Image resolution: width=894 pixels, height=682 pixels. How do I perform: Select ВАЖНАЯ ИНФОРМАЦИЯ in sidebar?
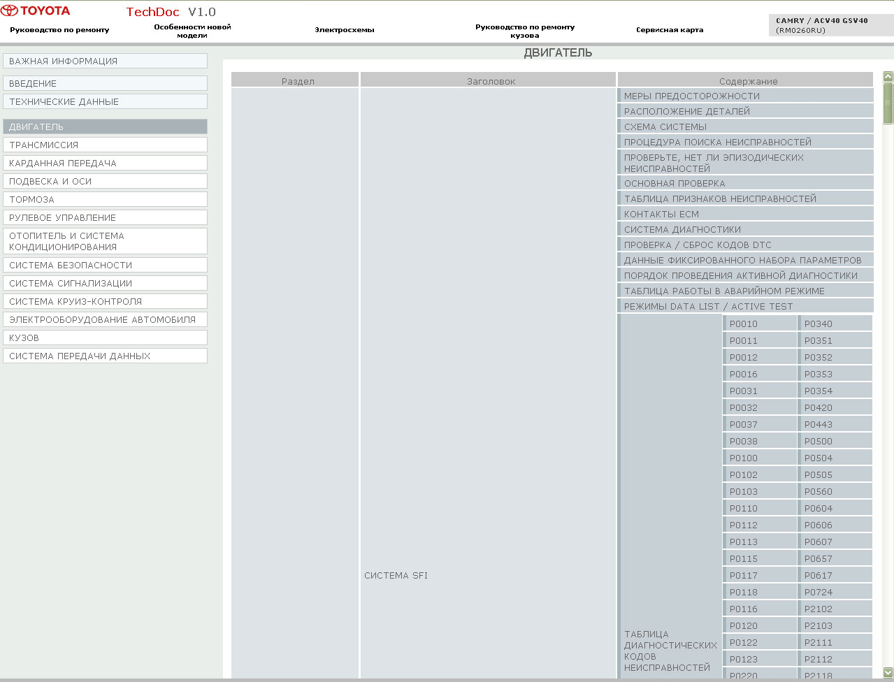coord(105,61)
